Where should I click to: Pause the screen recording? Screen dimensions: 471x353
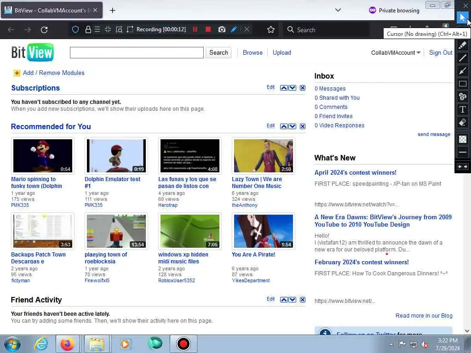(195, 29)
